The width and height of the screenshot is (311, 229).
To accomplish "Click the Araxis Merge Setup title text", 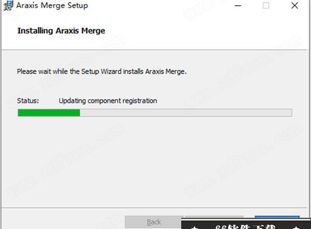I will (x=52, y=5).
